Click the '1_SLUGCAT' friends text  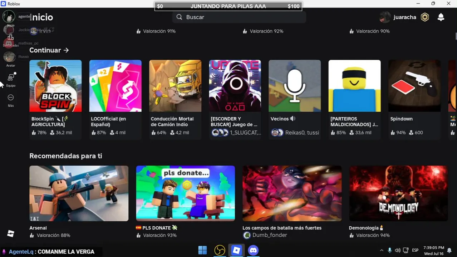[x=245, y=132]
